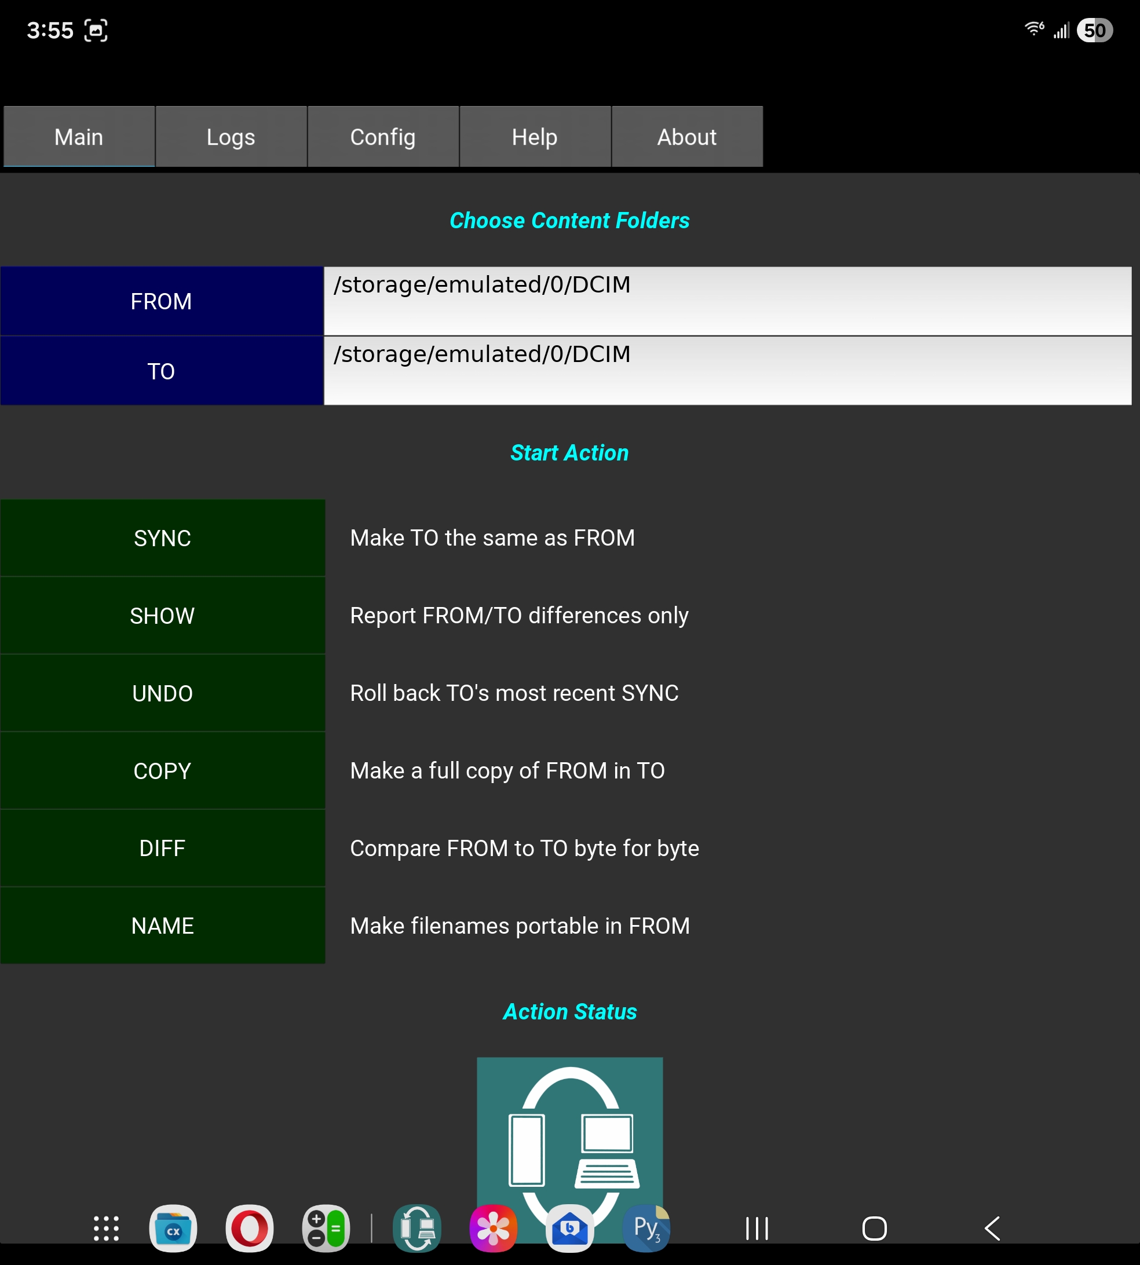Open Opera browser from the taskbar
1140x1265 pixels.
pyautogui.click(x=249, y=1228)
